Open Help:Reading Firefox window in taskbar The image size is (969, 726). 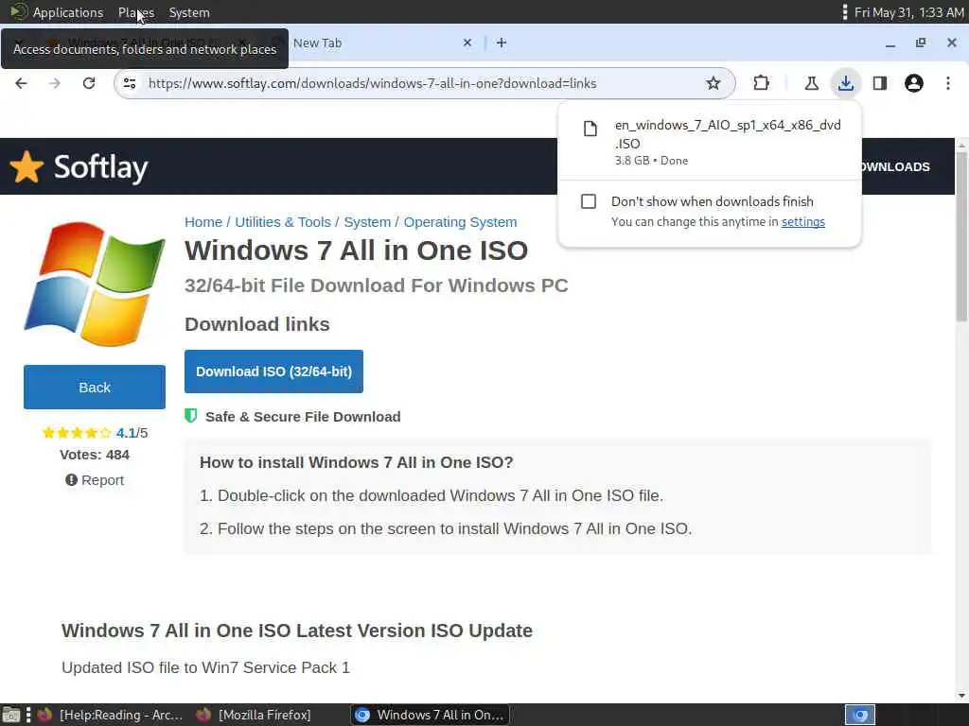pos(110,715)
